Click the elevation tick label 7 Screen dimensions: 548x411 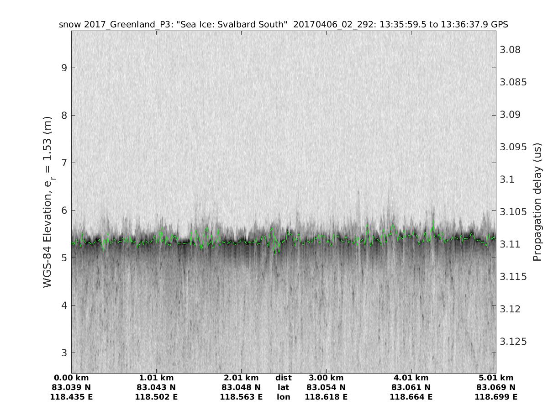[x=64, y=163]
